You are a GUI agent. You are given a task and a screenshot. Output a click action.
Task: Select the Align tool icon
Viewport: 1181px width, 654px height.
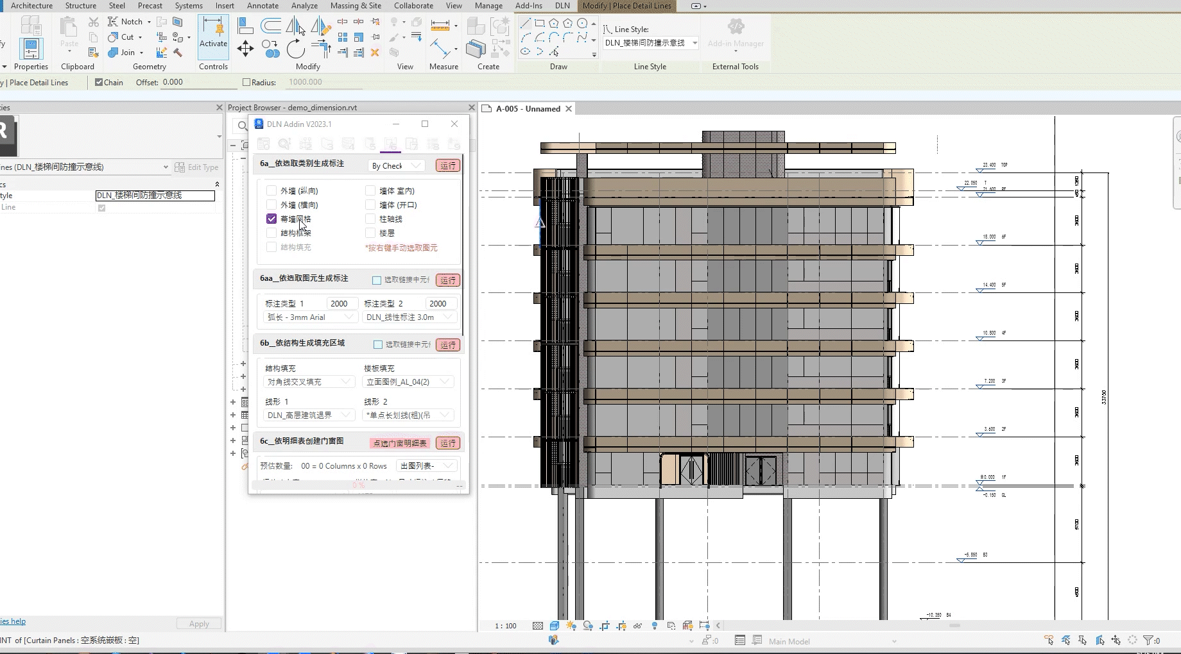(245, 26)
